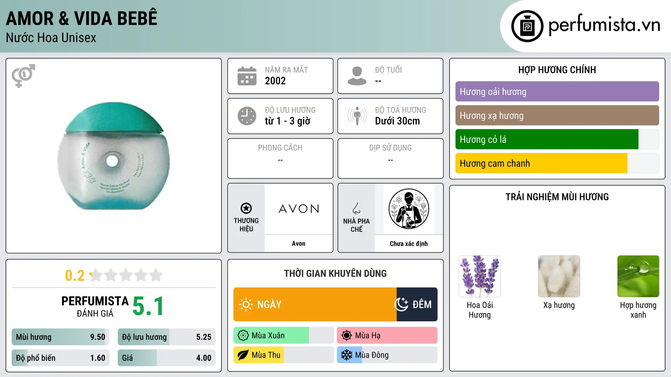
Task: Click the Hương cỏ lá green bar
Action: 547,139
